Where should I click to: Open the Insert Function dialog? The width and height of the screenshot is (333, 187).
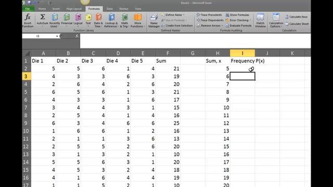pyautogui.click(x=28, y=20)
